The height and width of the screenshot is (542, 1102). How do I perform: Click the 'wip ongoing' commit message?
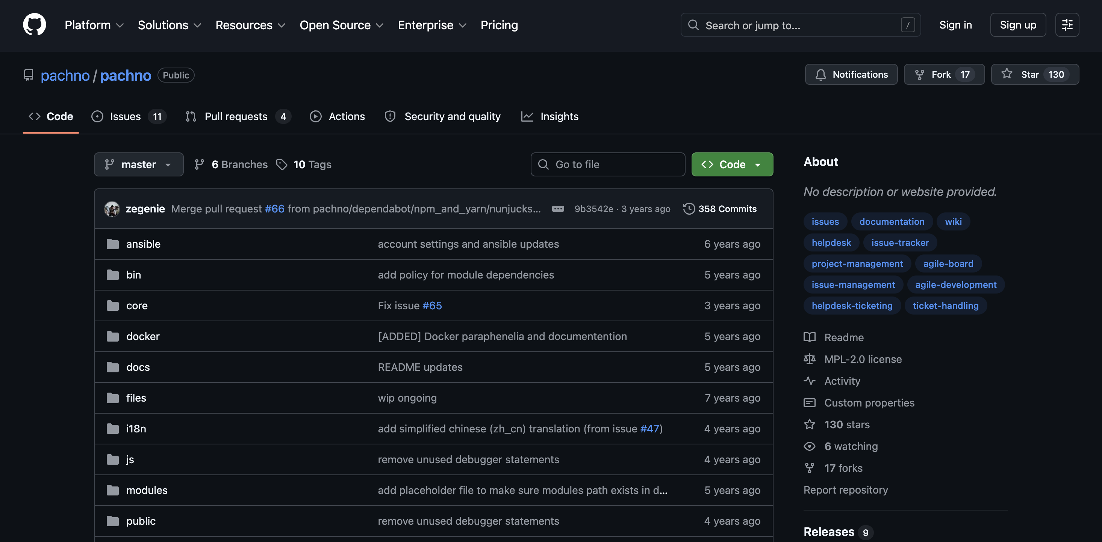407,397
